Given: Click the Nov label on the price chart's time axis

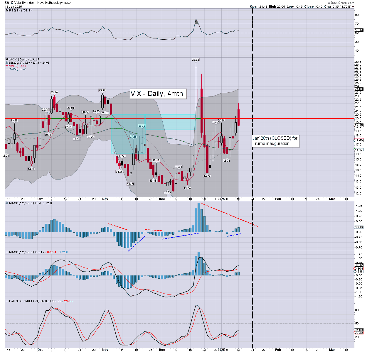Looking at the screenshot, I should [x=105, y=199].
